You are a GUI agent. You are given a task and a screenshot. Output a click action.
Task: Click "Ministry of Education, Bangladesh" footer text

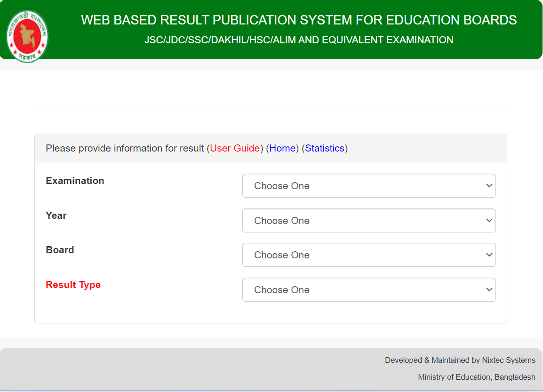477,377
